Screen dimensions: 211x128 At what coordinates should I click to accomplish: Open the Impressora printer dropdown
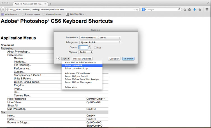point(100,38)
